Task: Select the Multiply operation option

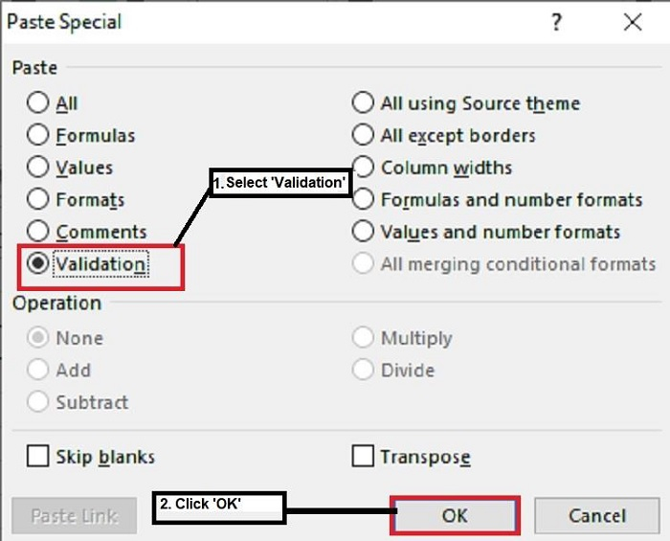Action: (363, 338)
